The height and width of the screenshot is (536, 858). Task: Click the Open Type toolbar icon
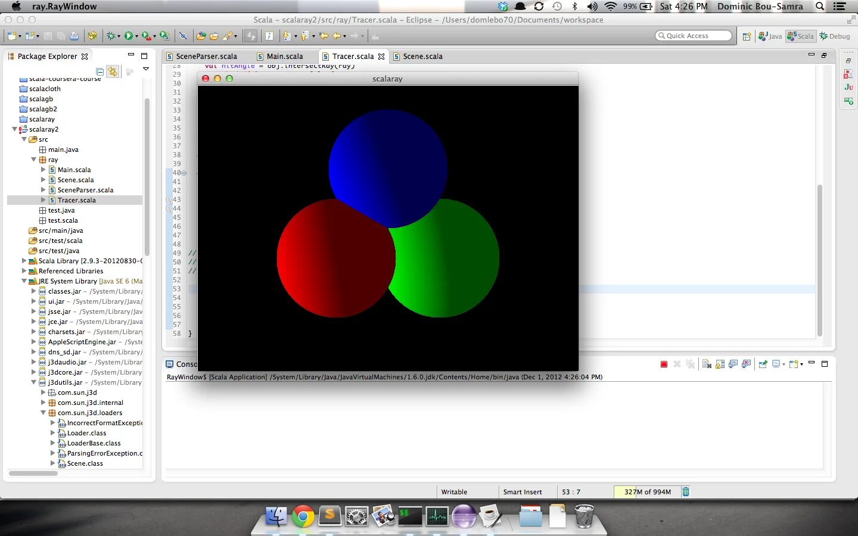click(201, 36)
